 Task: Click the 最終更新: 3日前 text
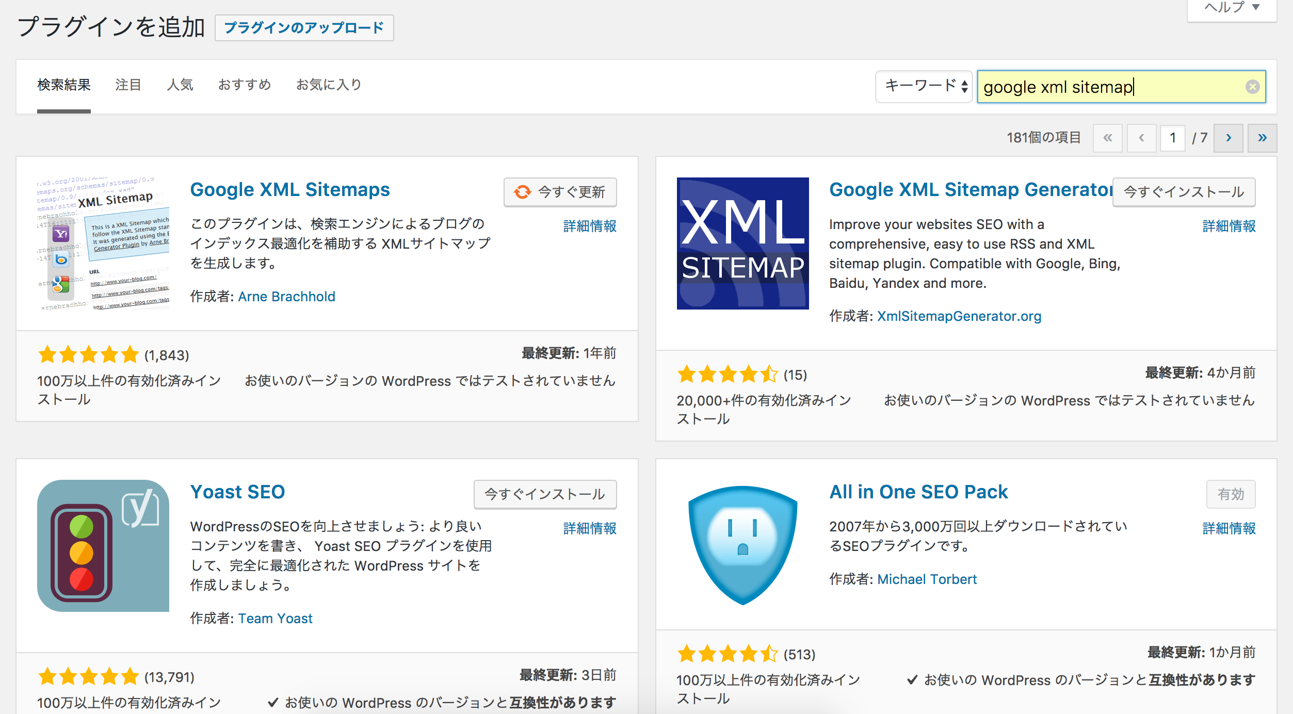pyautogui.click(x=568, y=675)
